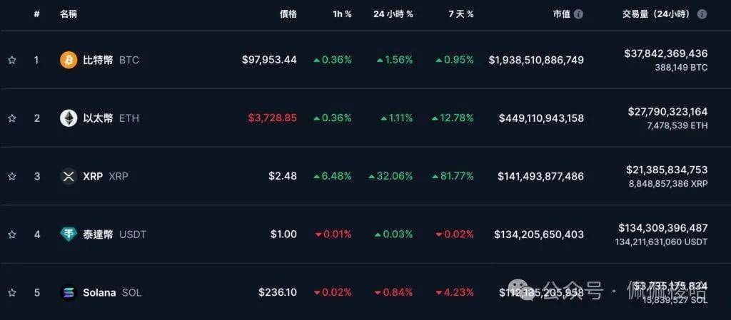731x320 pixels.
Task: Click the Tether USDT coin logo icon
Action: 69,234
